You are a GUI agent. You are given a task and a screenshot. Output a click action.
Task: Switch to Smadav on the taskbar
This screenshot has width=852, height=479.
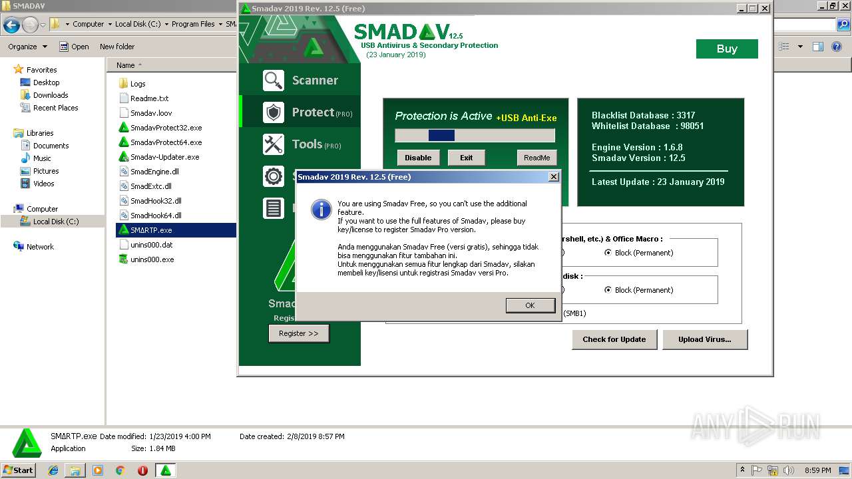tap(165, 470)
